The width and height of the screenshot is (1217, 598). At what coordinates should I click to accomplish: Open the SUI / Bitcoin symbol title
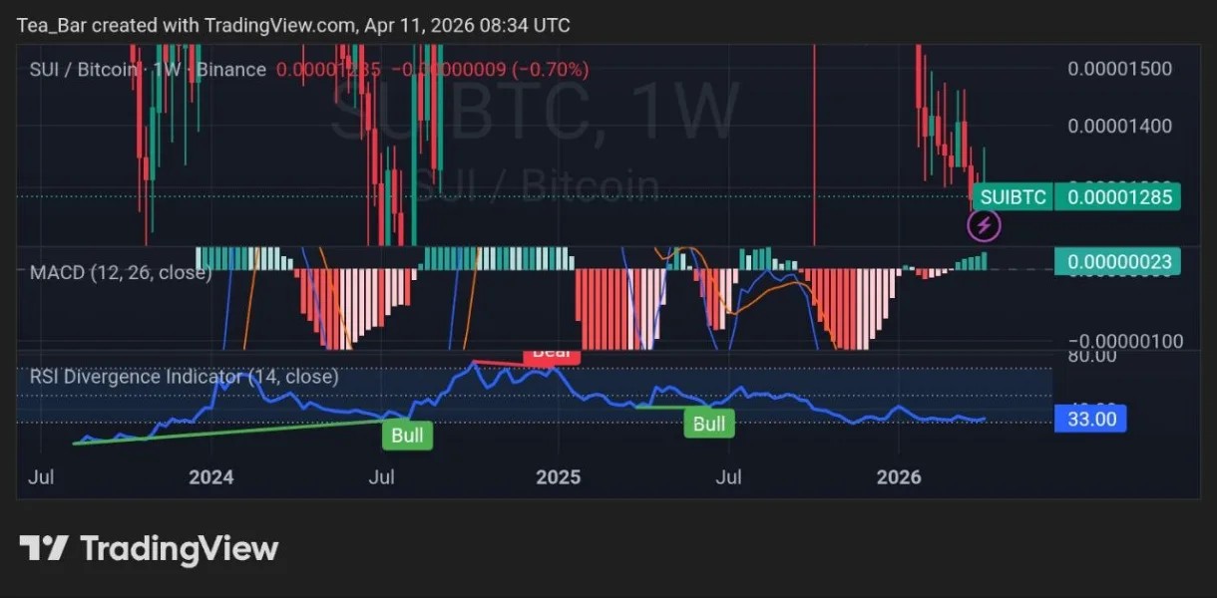click(x=80, y=70)
